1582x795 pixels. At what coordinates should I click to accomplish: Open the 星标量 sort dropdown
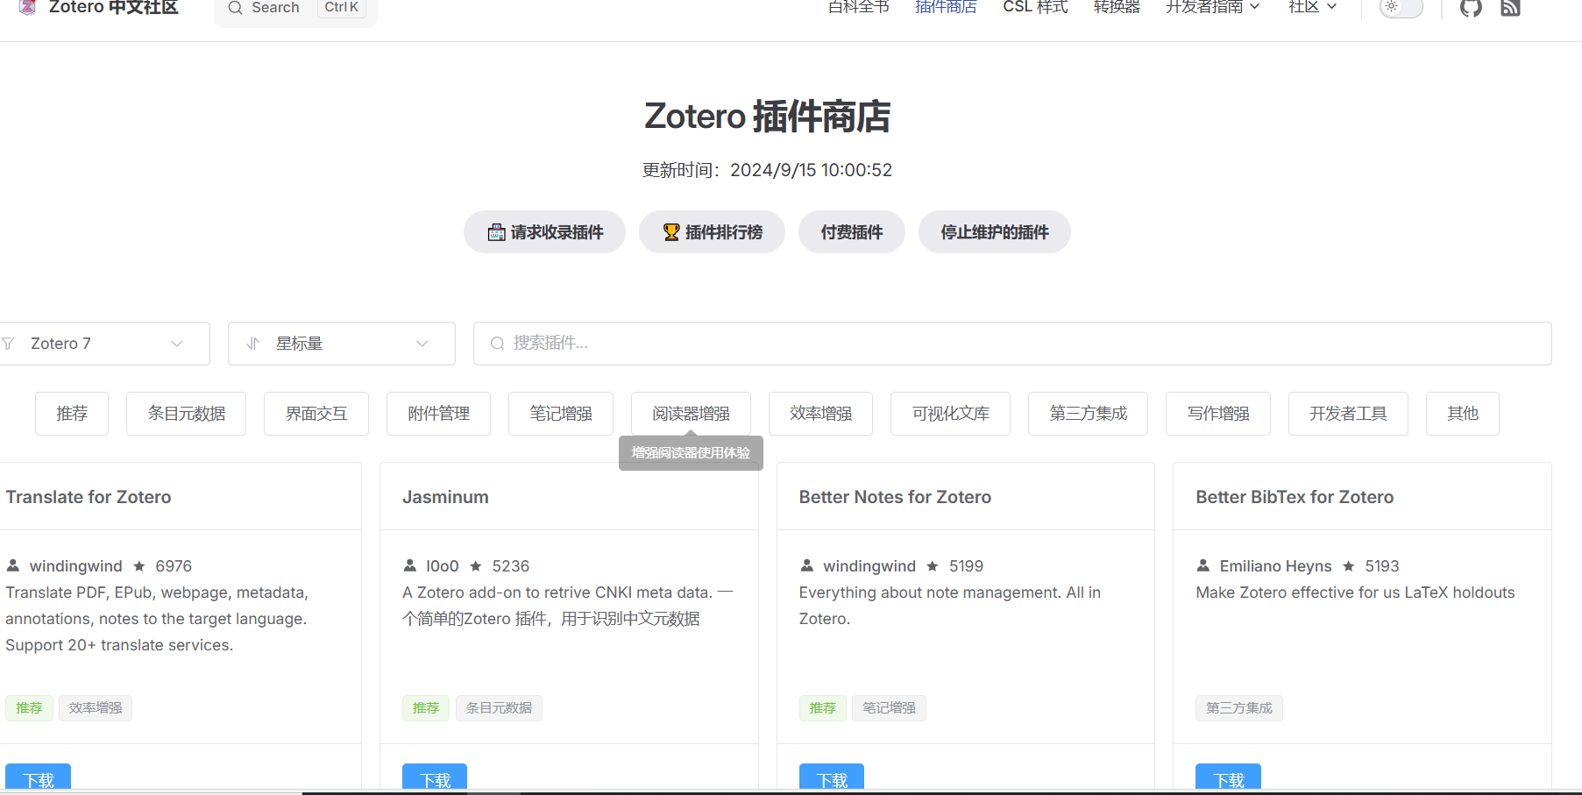pyautogui.click(x=342, y=344)
